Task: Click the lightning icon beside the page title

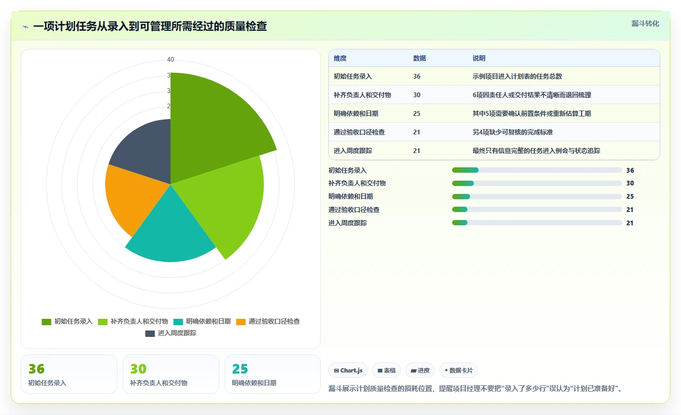Action: pyautogui.click(x=25, y=26)
